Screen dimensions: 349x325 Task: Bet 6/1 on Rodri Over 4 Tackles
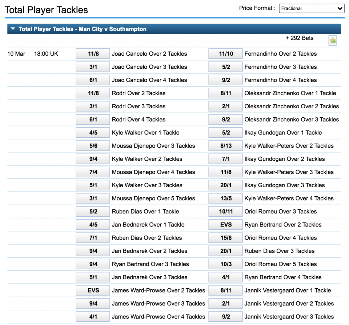click(93, 119)
